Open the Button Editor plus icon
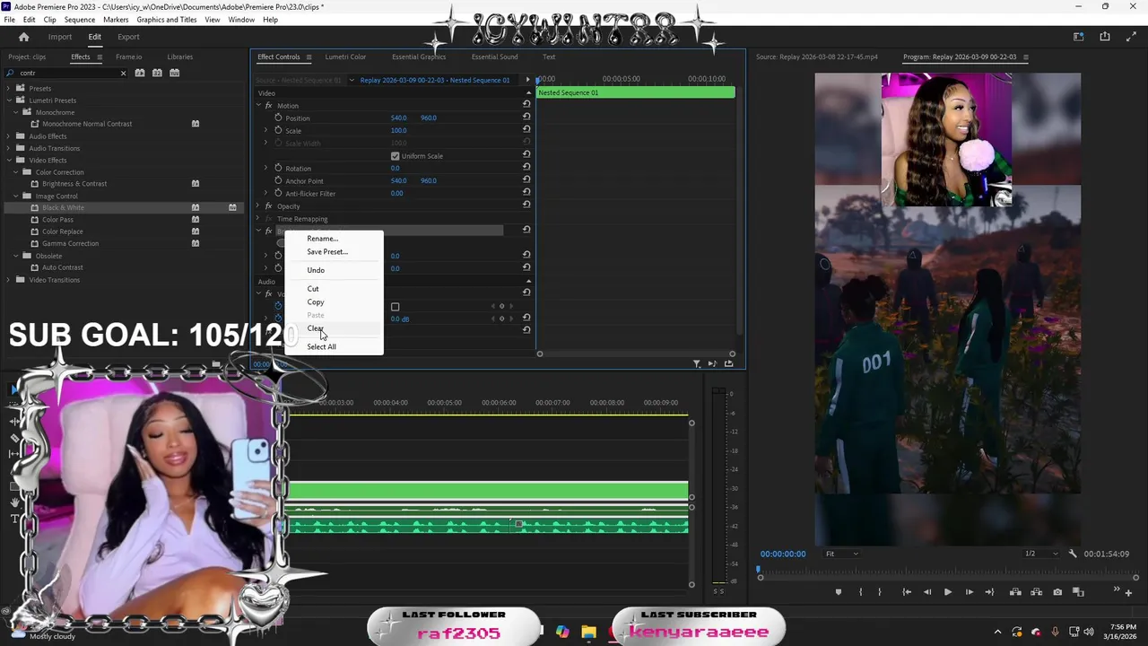This screenshot has width=1148, height=646. [x=1128, y=592]
